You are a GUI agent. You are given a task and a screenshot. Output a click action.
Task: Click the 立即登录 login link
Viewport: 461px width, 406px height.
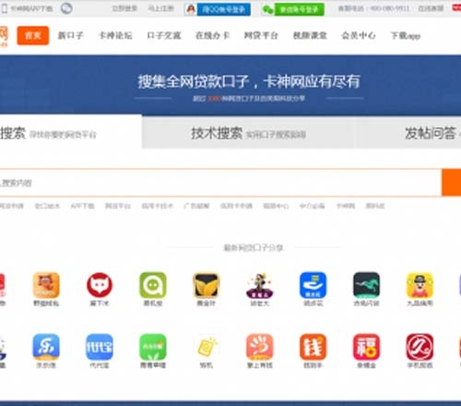[x=124, y=8]
